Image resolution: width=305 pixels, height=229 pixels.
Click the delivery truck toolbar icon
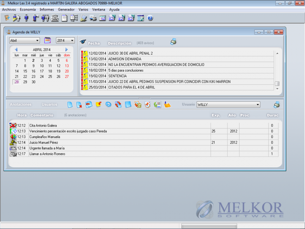pos(93,18)
